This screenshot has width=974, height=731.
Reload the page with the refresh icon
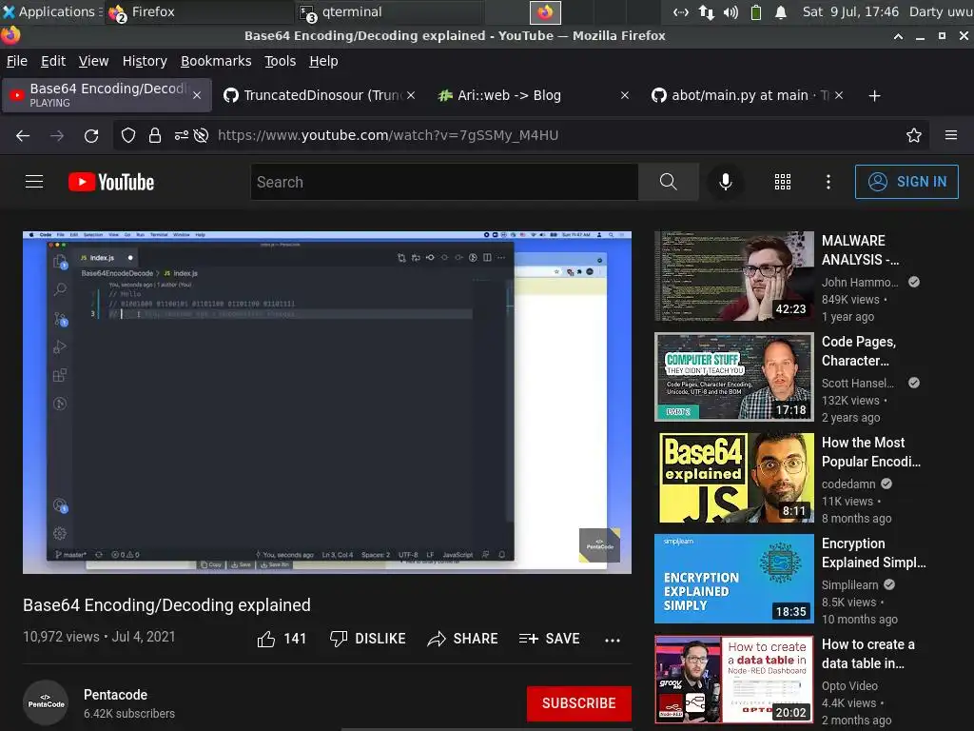pos(91,135)
